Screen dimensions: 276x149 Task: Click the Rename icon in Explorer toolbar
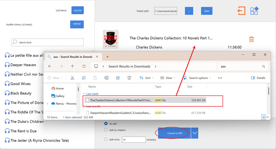[x=106, y=78]
